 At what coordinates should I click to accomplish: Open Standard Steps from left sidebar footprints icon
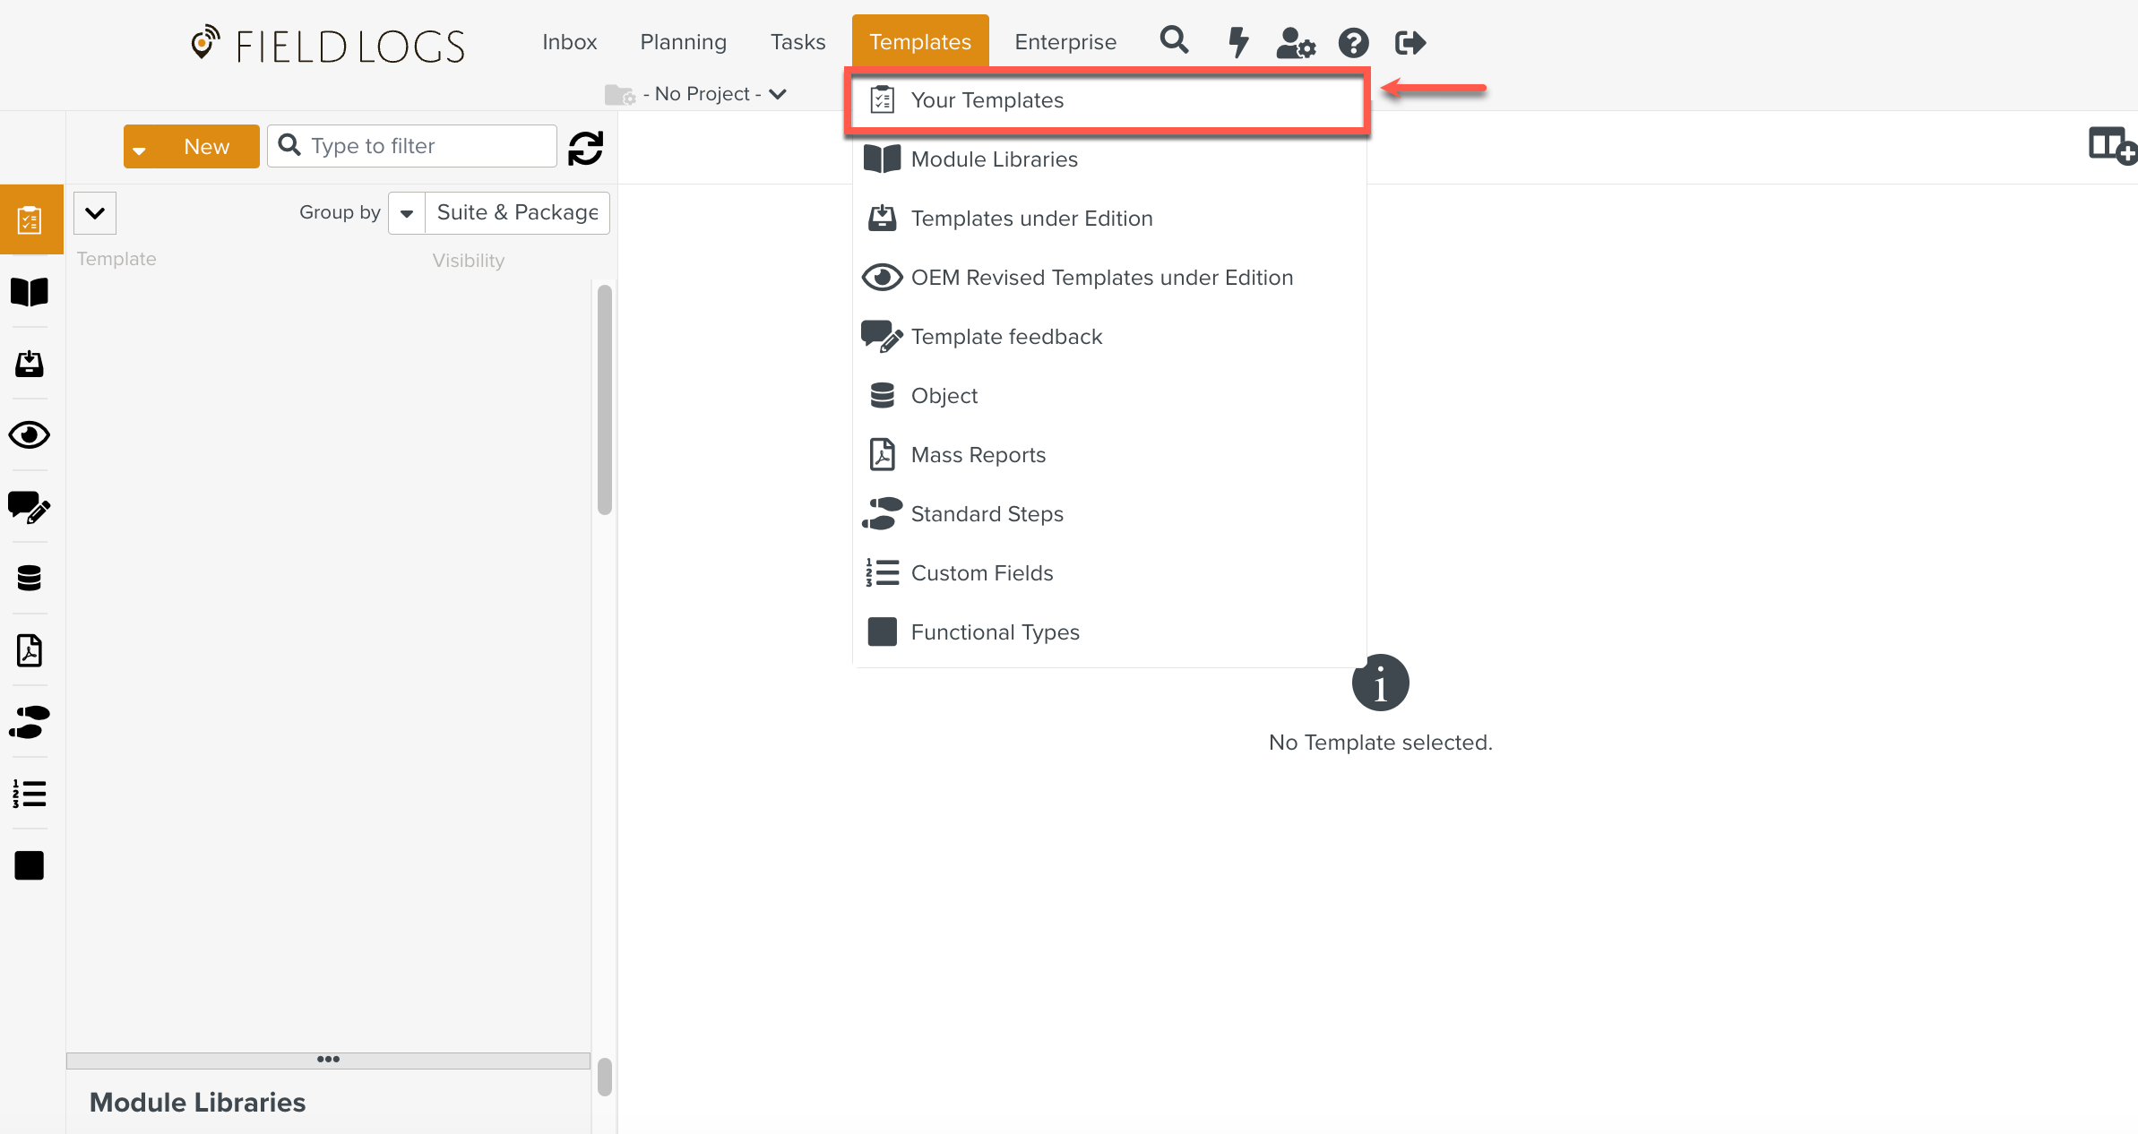click(x=30, y=722)
